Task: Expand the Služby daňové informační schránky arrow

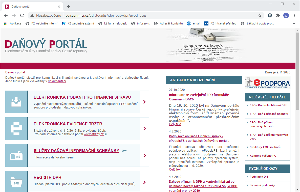Action: [144, 155]
